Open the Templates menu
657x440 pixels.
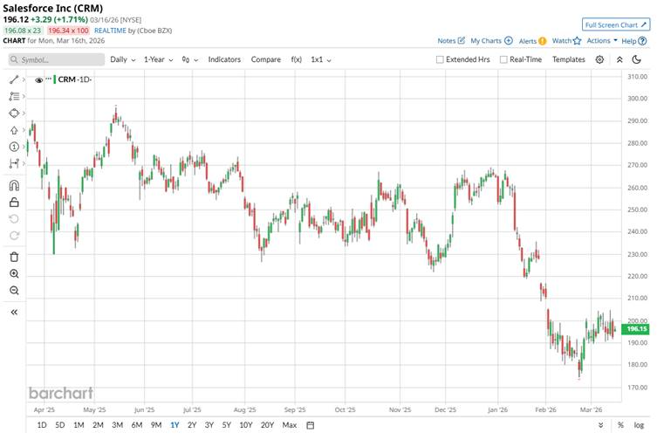tap(569, 59)
